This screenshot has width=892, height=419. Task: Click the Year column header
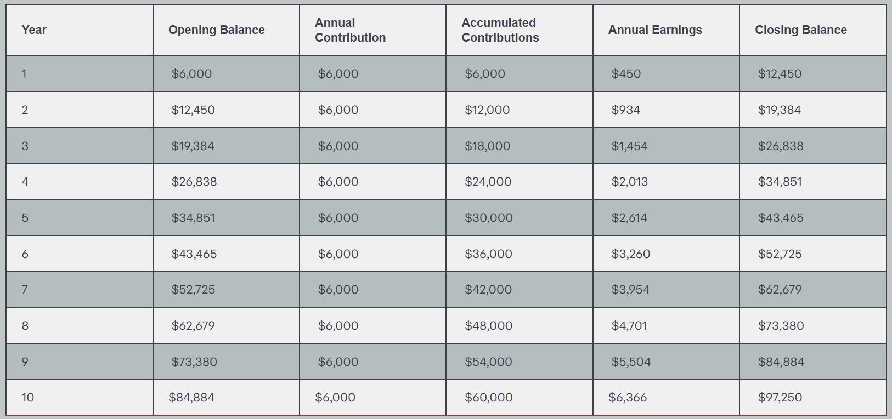coord(34,30)
